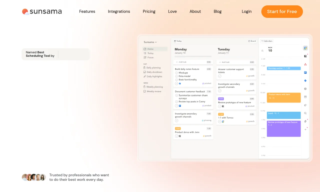The image size is (320, 192).
Task: Click the purple 10:00 time badge
Action: [221, 99]
